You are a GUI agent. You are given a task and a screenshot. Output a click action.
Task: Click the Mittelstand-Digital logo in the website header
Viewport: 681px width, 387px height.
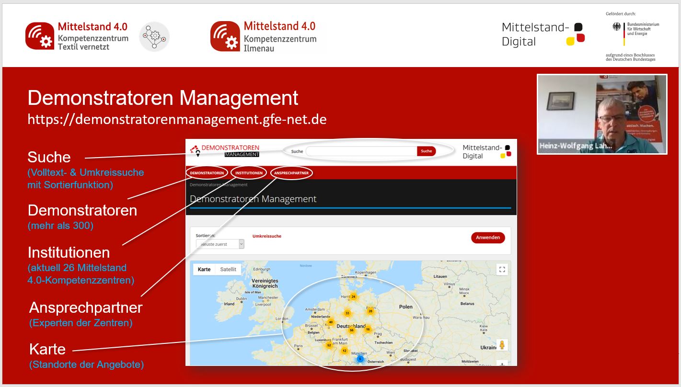tap(486, 151)
